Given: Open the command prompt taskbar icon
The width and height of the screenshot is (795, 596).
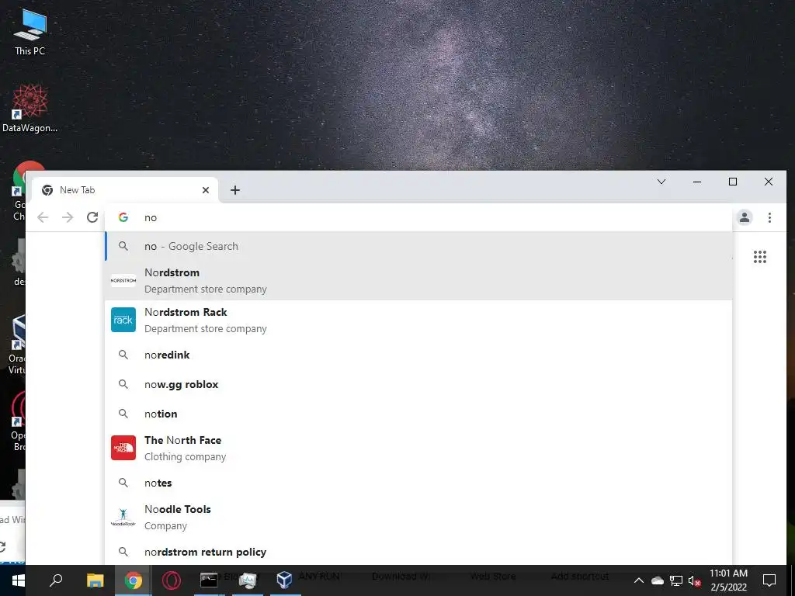Looking at the screenshot, I should [209, 580].
